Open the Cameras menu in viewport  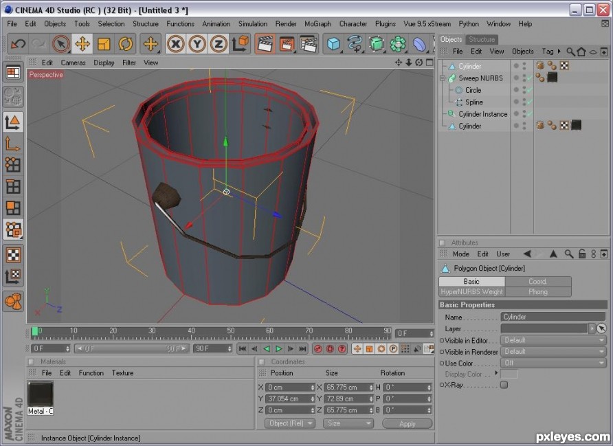tap(73, 63)
